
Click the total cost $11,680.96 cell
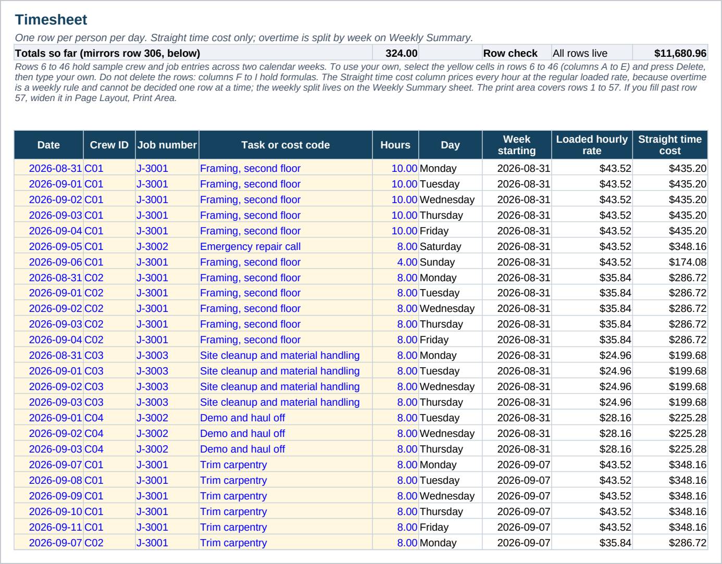[x=670, y=53]
